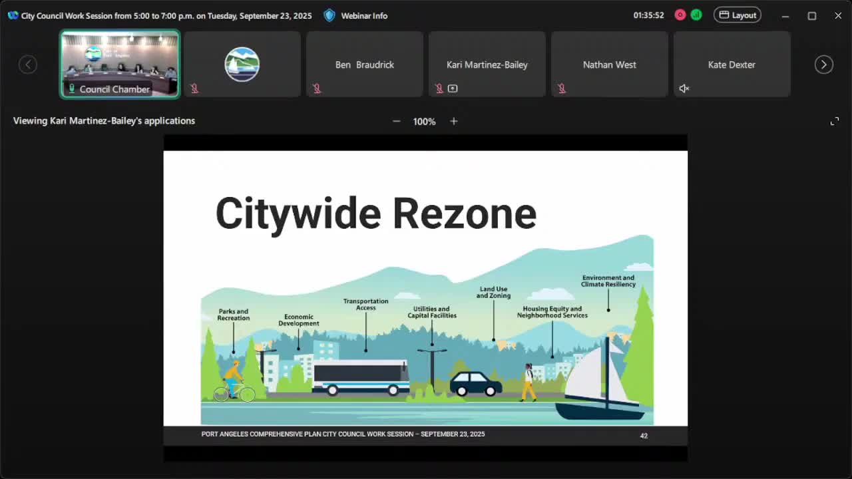Toggle Kate Dexter's muted speaker icon
This screenshot has width=852, height=479.
coord(684,88)
